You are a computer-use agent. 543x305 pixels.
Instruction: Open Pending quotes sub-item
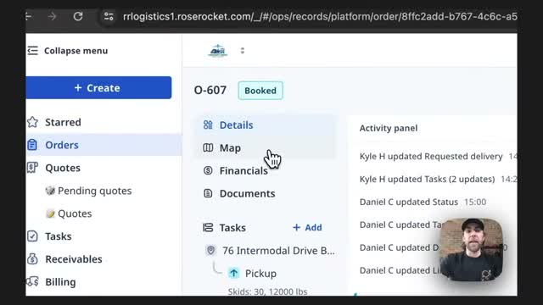(94, 191)
